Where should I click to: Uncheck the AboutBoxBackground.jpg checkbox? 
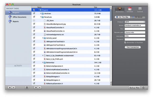tap(34, 24)
